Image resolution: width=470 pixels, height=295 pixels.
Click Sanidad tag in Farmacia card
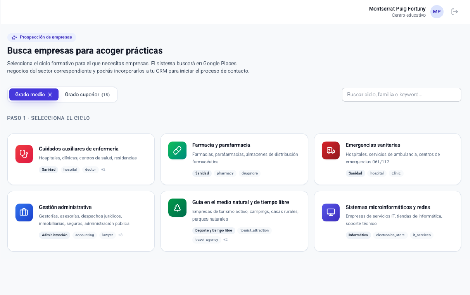[x=202, y=173]
